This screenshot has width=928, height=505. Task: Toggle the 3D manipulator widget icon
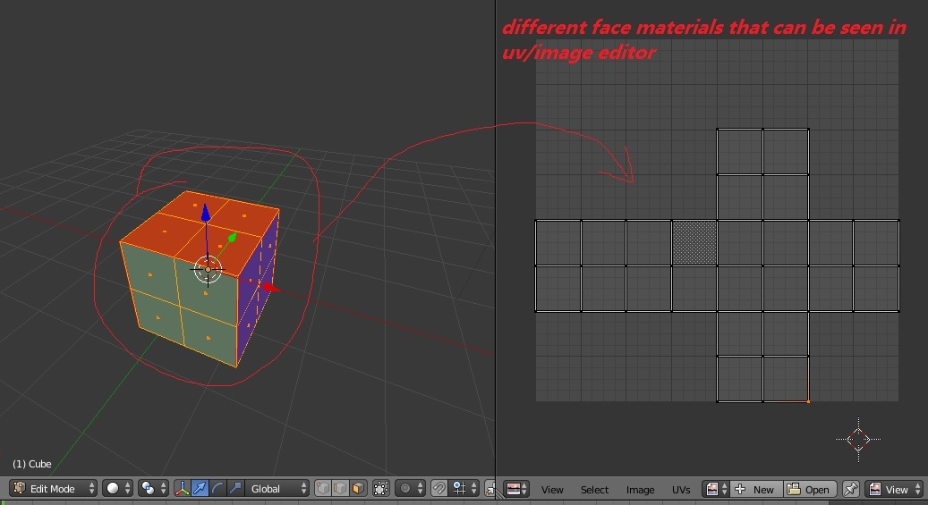pos(183,489)
